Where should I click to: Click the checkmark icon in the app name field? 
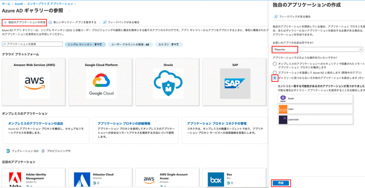[360, 49]
